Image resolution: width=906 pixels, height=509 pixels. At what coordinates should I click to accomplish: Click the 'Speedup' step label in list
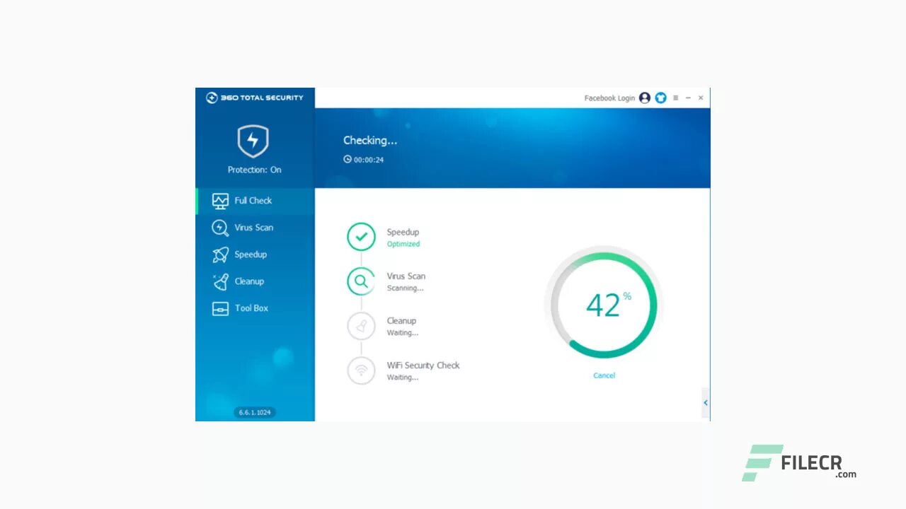(403, 233)
